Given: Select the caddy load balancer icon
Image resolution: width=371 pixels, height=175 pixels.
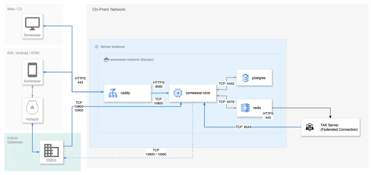Looking at the screenshot, I should point(113,93).
